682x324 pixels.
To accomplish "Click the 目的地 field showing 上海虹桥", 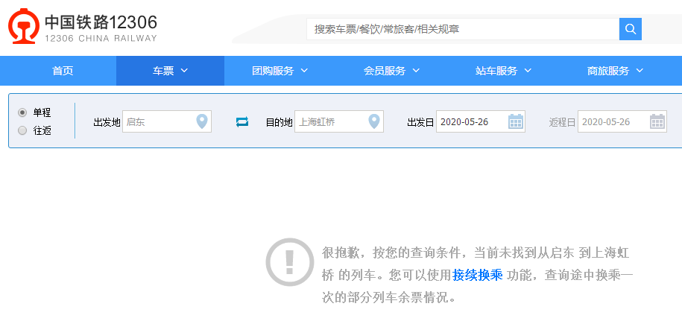I will (339, 121).
